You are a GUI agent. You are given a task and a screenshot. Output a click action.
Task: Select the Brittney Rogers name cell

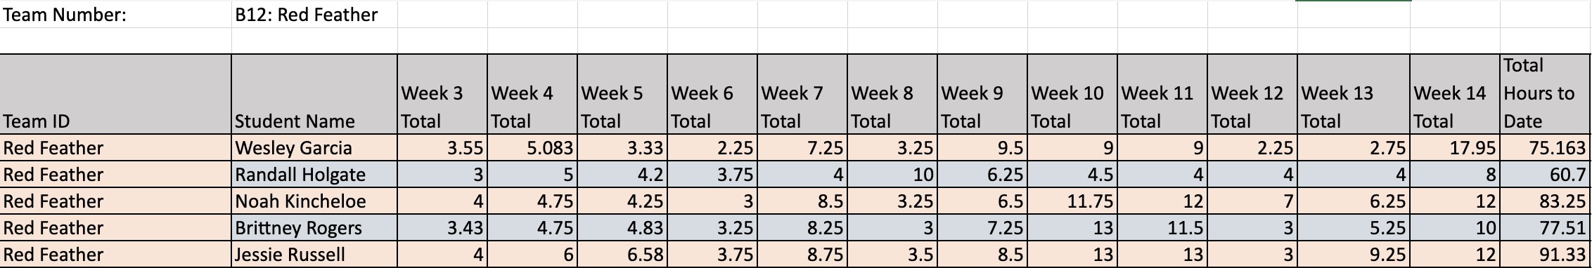[x=314, y=228]
